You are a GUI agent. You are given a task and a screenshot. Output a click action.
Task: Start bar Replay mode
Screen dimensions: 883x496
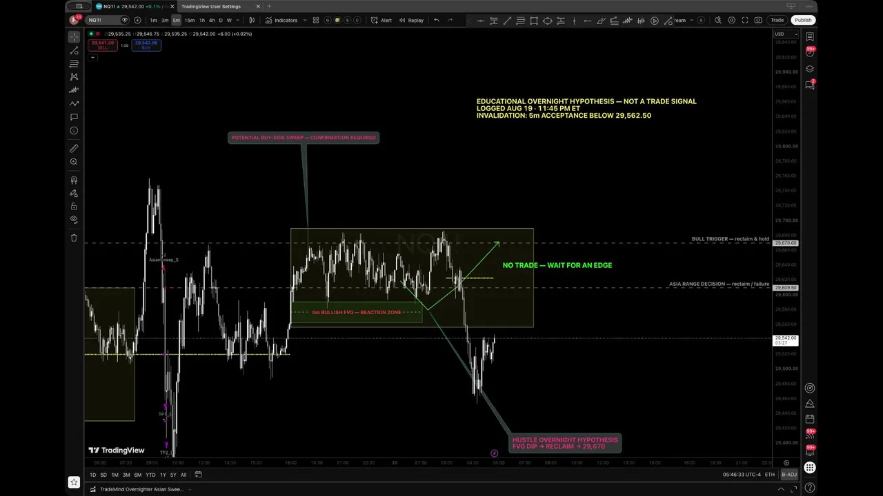pyautogui.click(x=411, y=20)
